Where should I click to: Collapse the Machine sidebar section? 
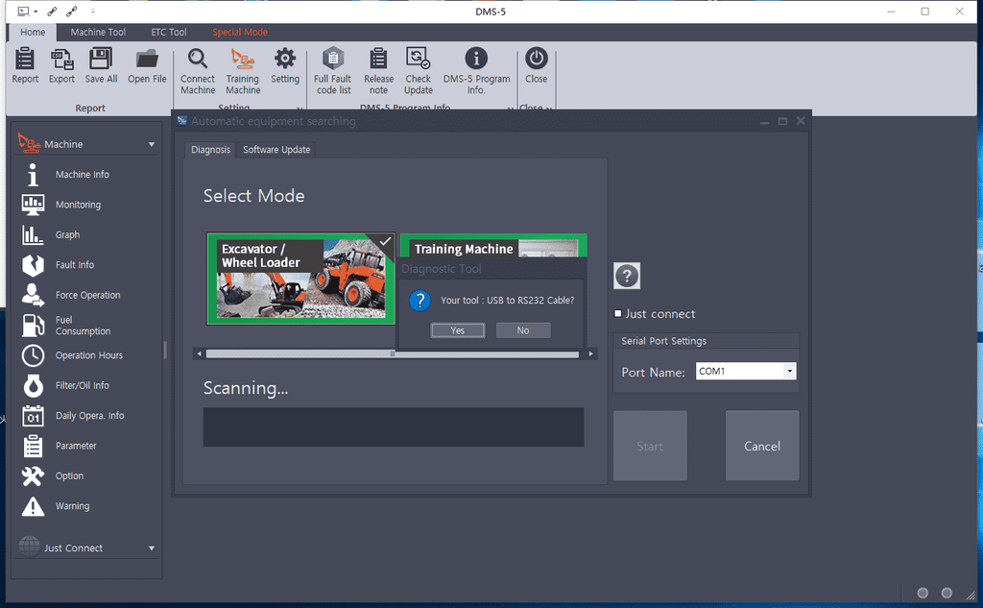151,144
